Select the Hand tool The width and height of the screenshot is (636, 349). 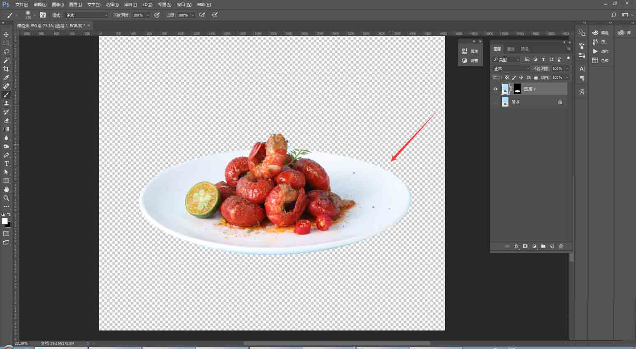(6, 190)
